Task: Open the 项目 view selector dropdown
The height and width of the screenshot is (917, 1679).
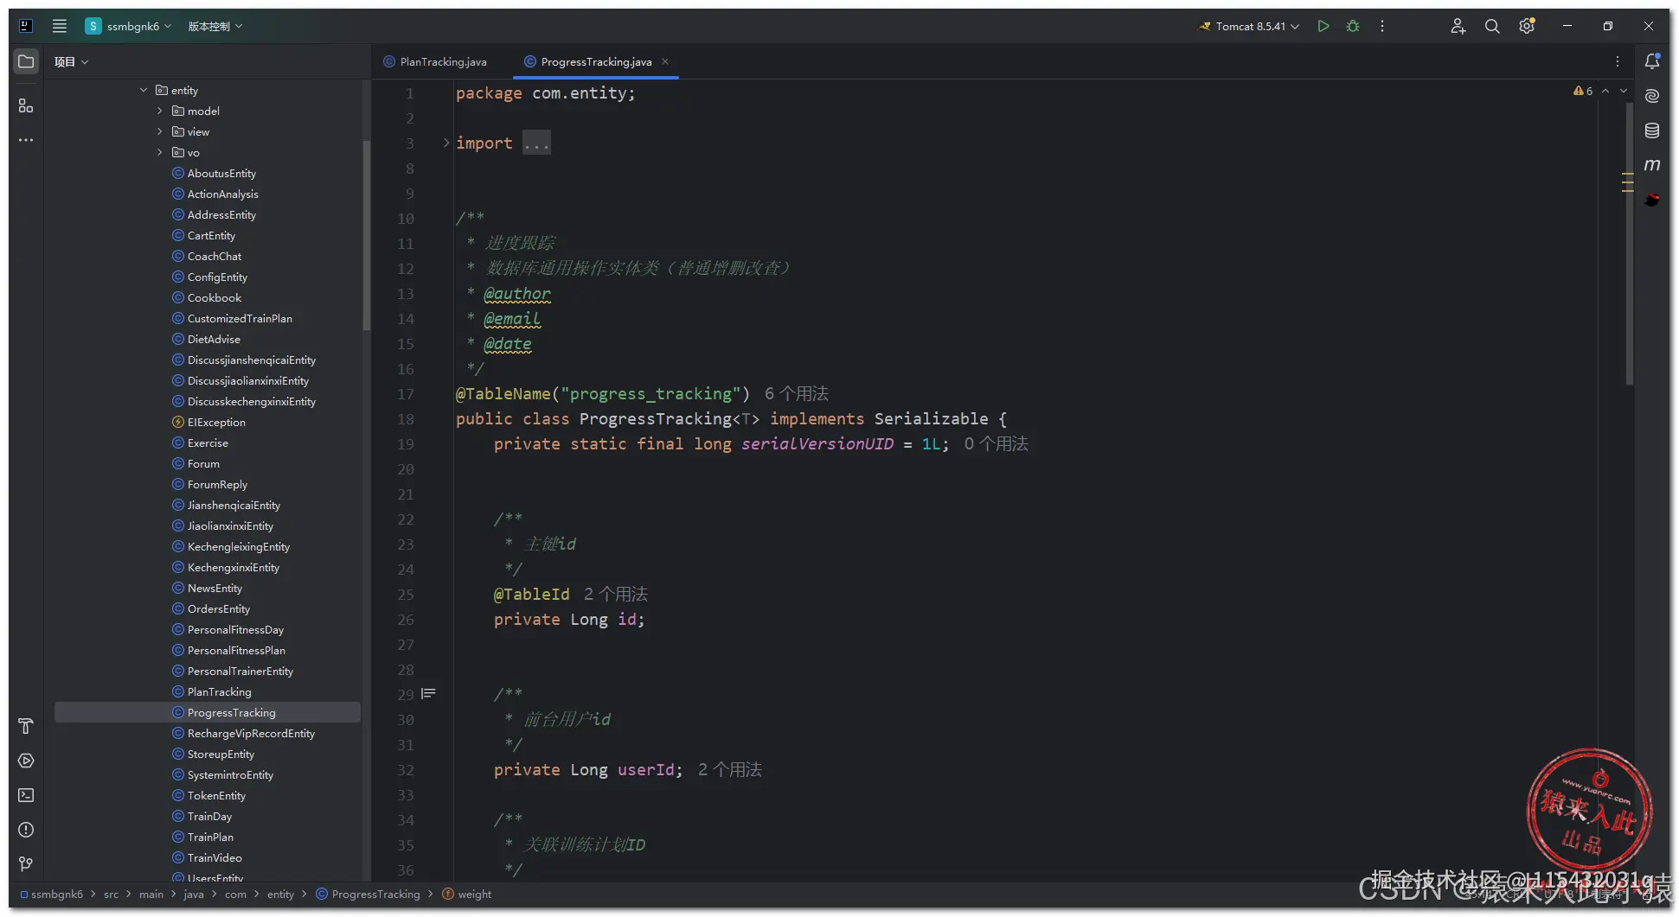Action: pyautogui.click(x=72, y=61)
